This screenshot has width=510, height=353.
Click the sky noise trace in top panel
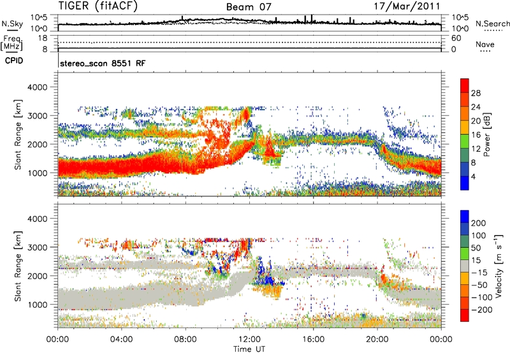pos(249,21)
